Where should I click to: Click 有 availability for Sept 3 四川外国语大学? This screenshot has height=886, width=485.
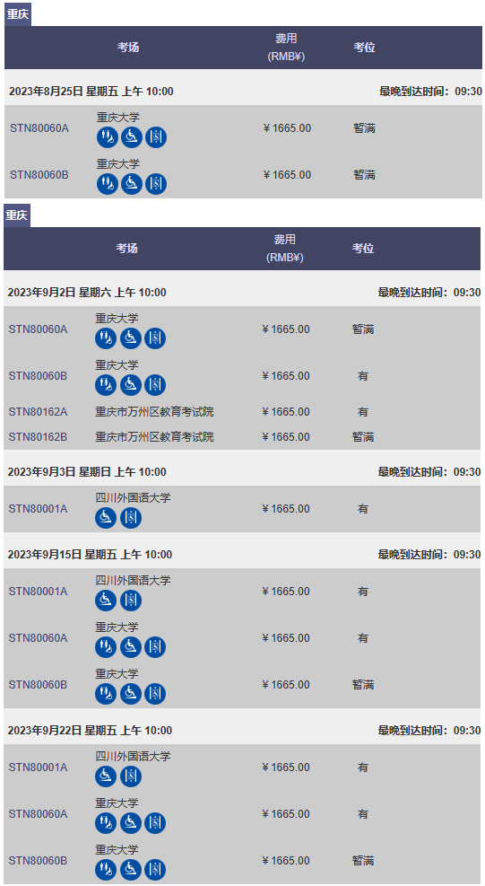[363, 509]
